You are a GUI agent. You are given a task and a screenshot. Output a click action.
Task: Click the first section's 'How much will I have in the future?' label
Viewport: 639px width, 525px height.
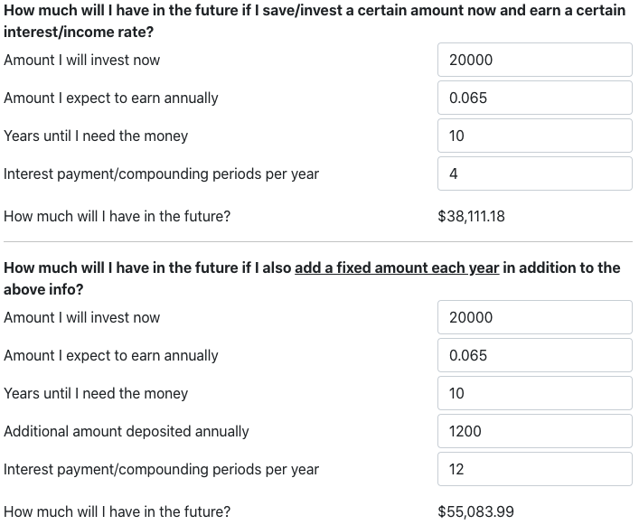pos(117,216)
